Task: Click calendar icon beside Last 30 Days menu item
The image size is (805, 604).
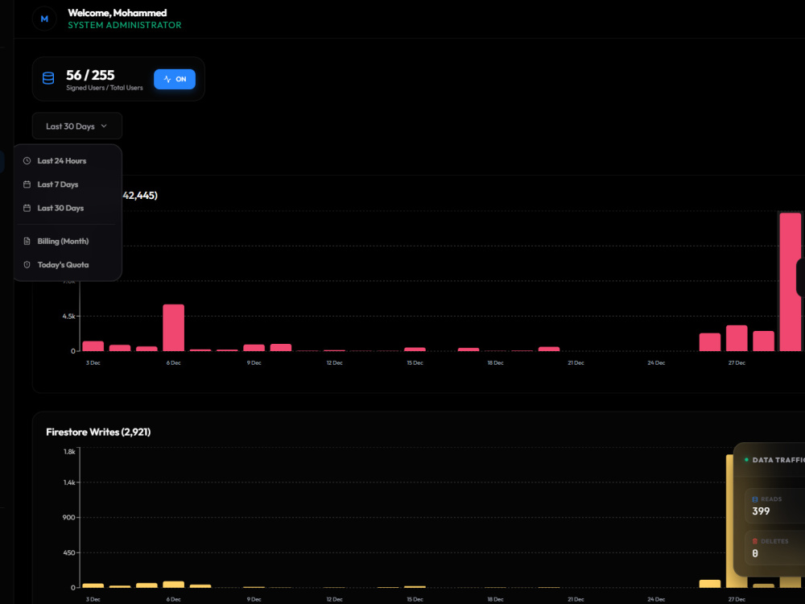Action: (x=27, y=208)
